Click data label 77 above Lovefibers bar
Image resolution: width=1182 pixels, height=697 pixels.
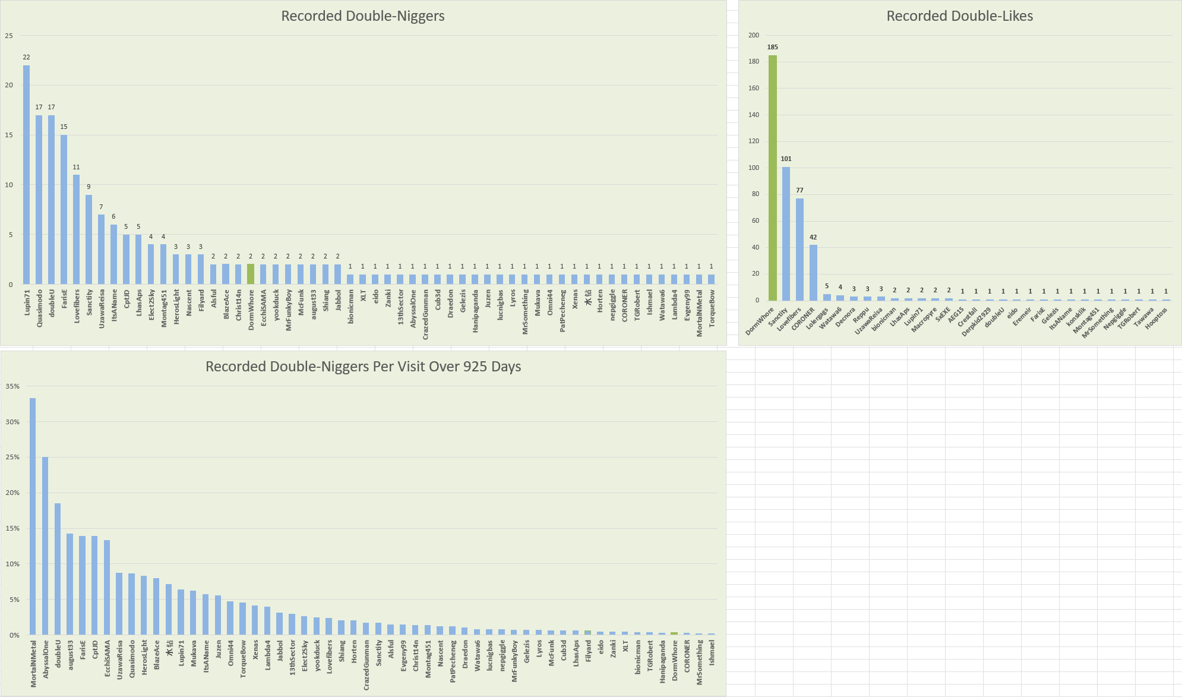799,191
